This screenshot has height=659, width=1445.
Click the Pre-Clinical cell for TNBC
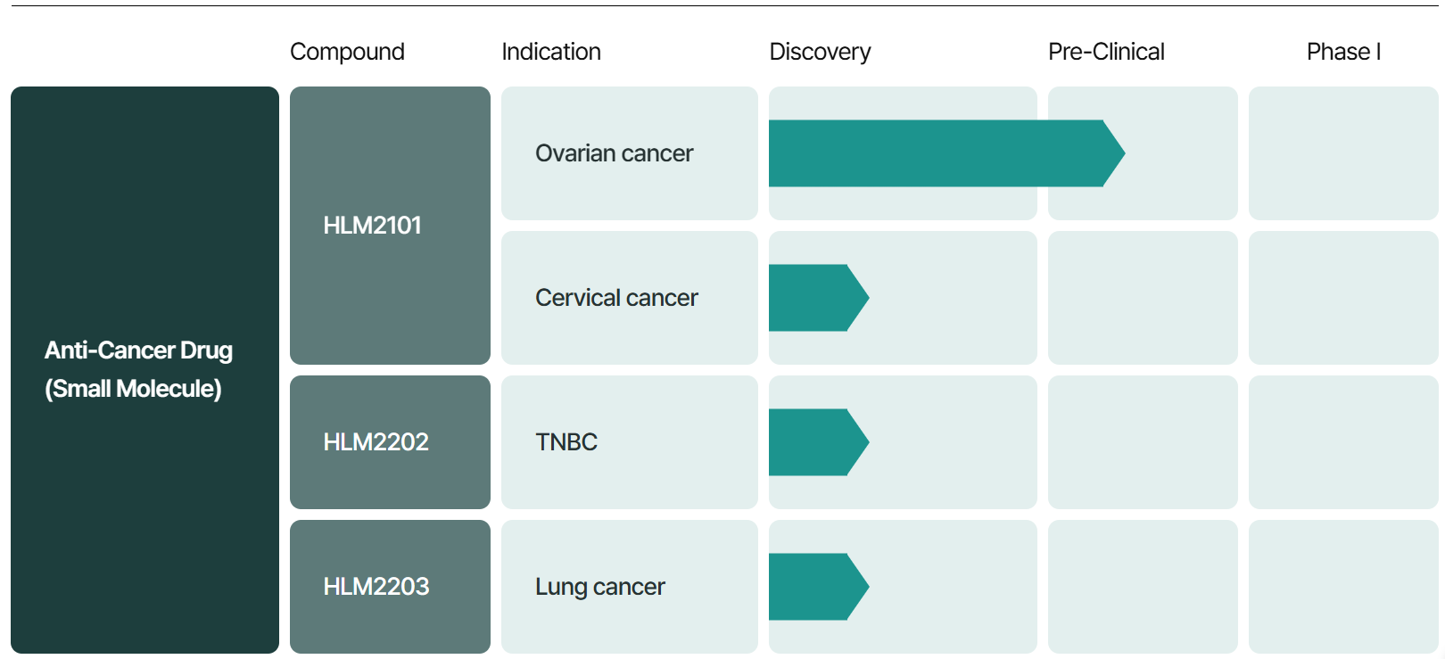(1143, 442)
